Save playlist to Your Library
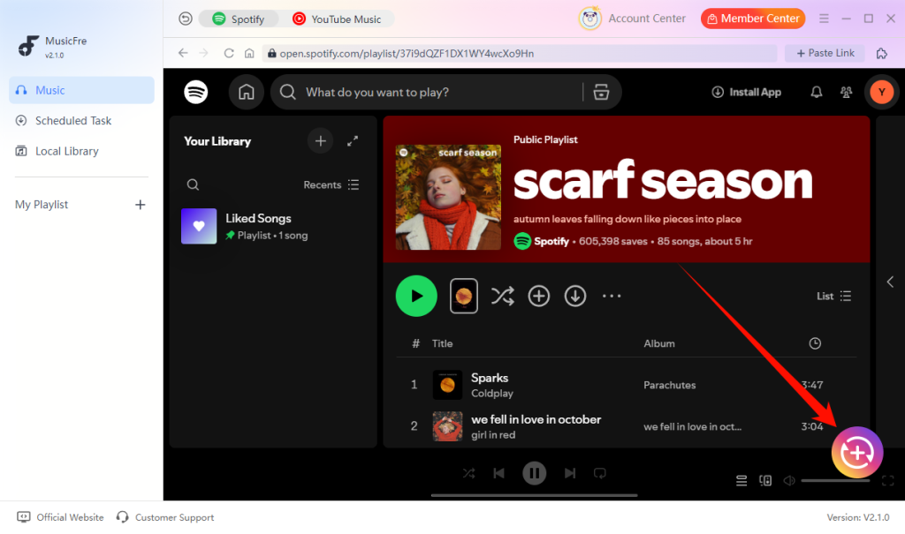This screenshot has width=905, height=534. [538, 296]
